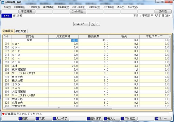Click the table scroll-left arrow
This screenshot has width=174, height=122.
[4, 108]
